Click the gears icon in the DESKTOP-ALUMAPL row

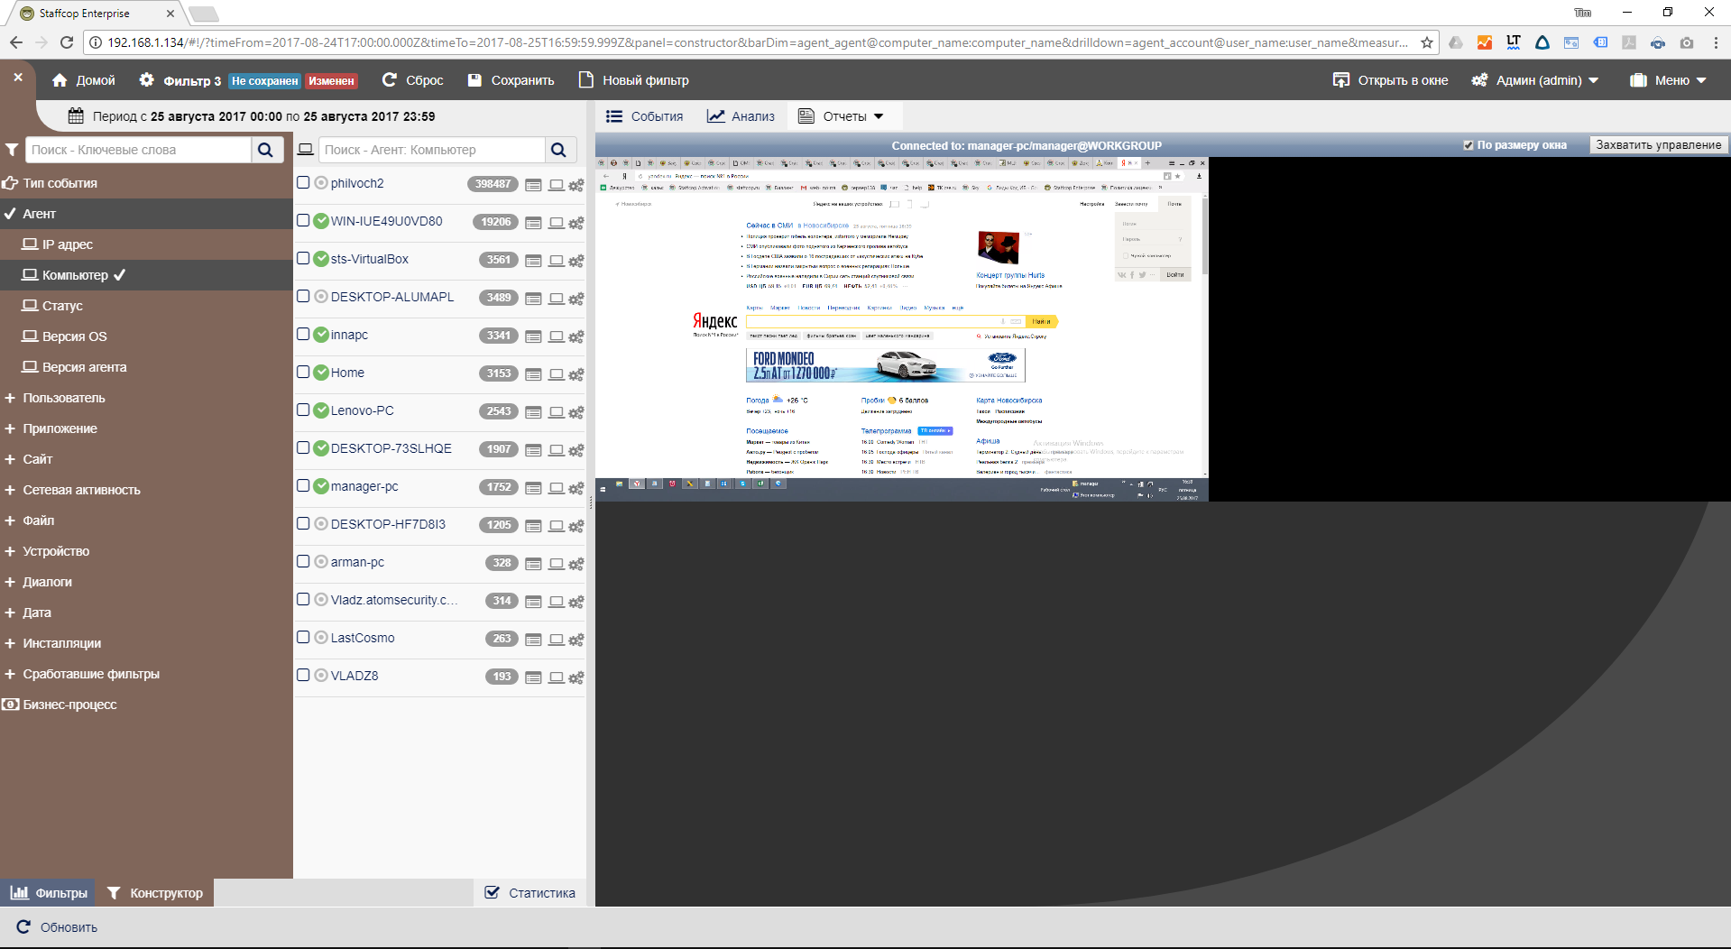pyautogui.click(x=575, y=299)
